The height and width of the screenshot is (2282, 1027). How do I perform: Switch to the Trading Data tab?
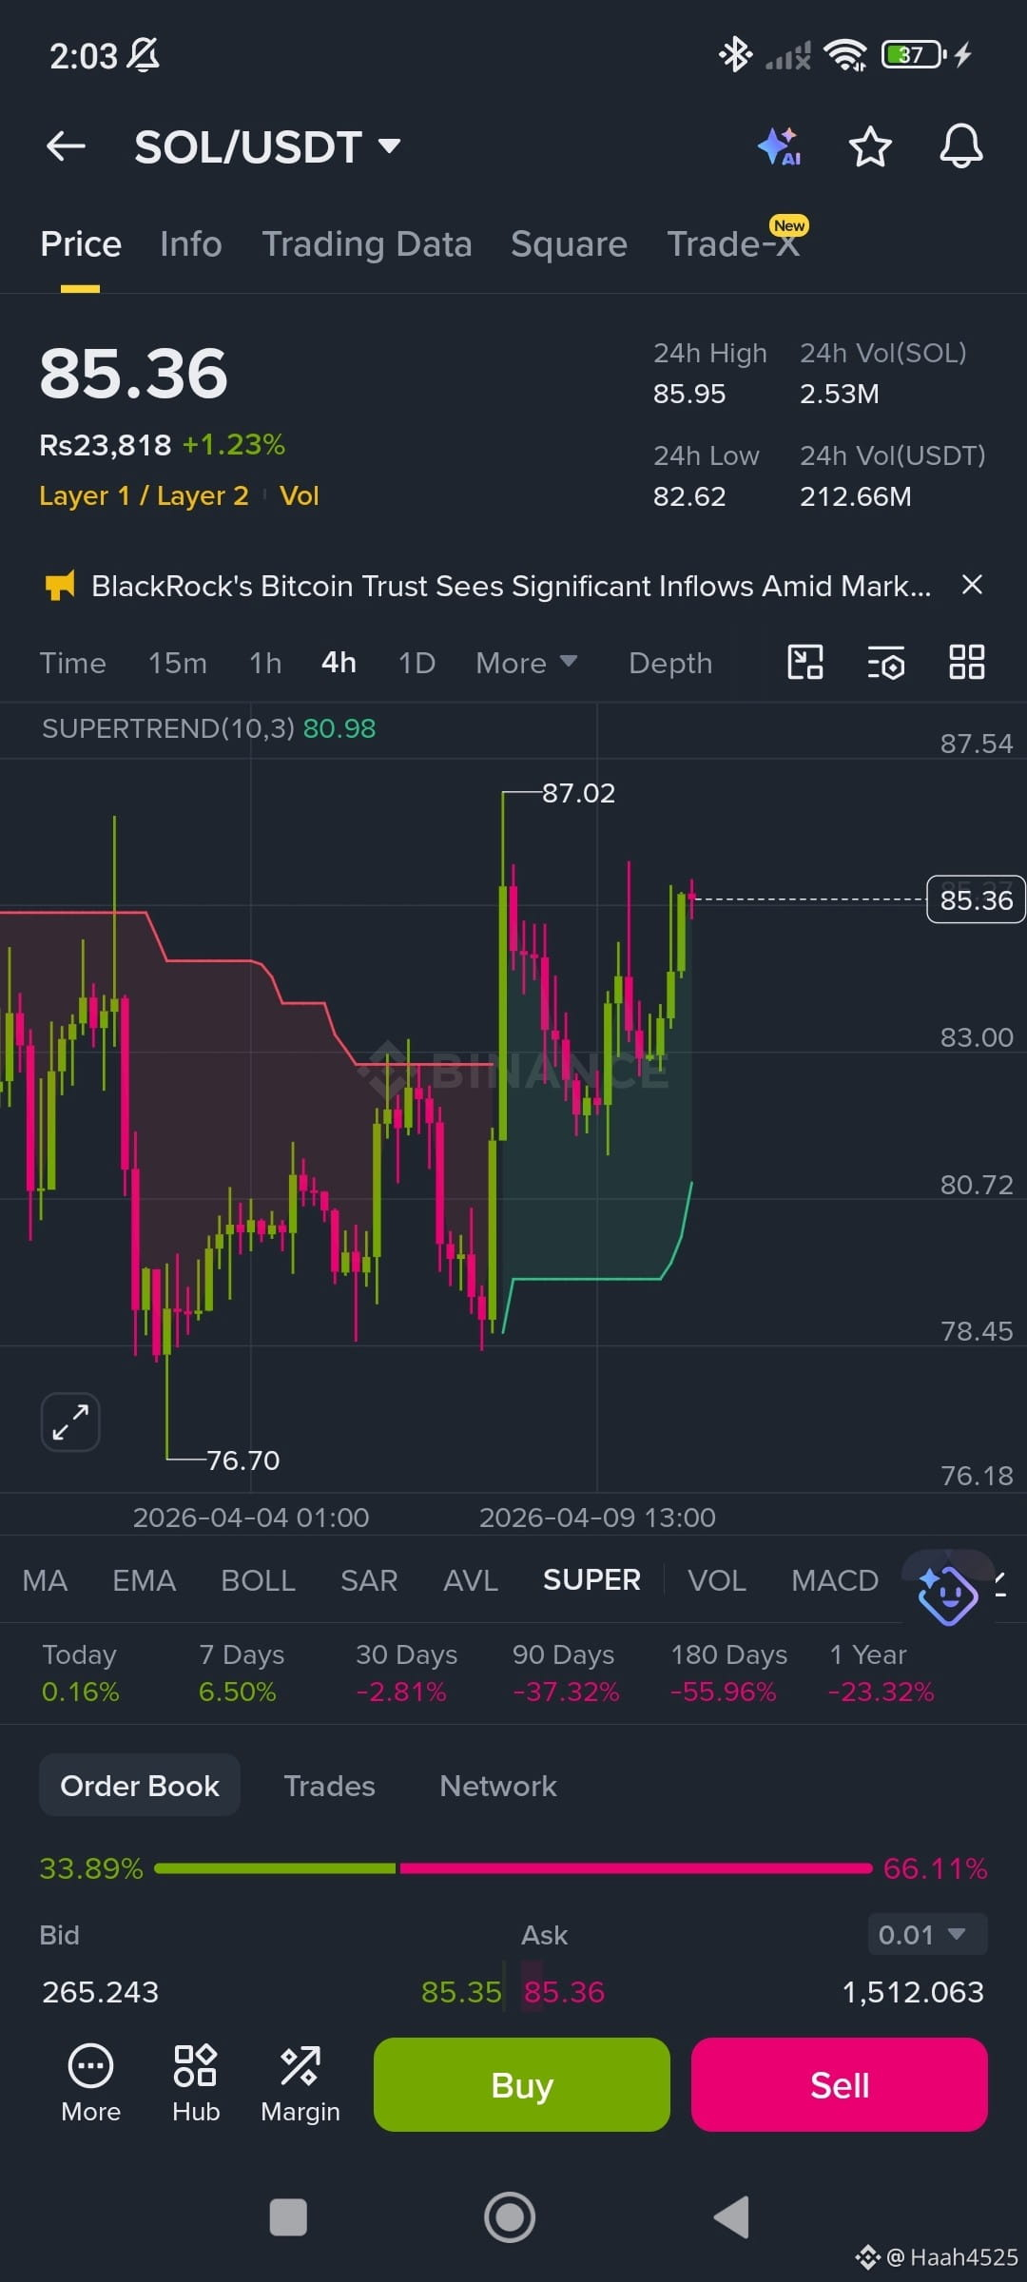click(x=367, y=244)
